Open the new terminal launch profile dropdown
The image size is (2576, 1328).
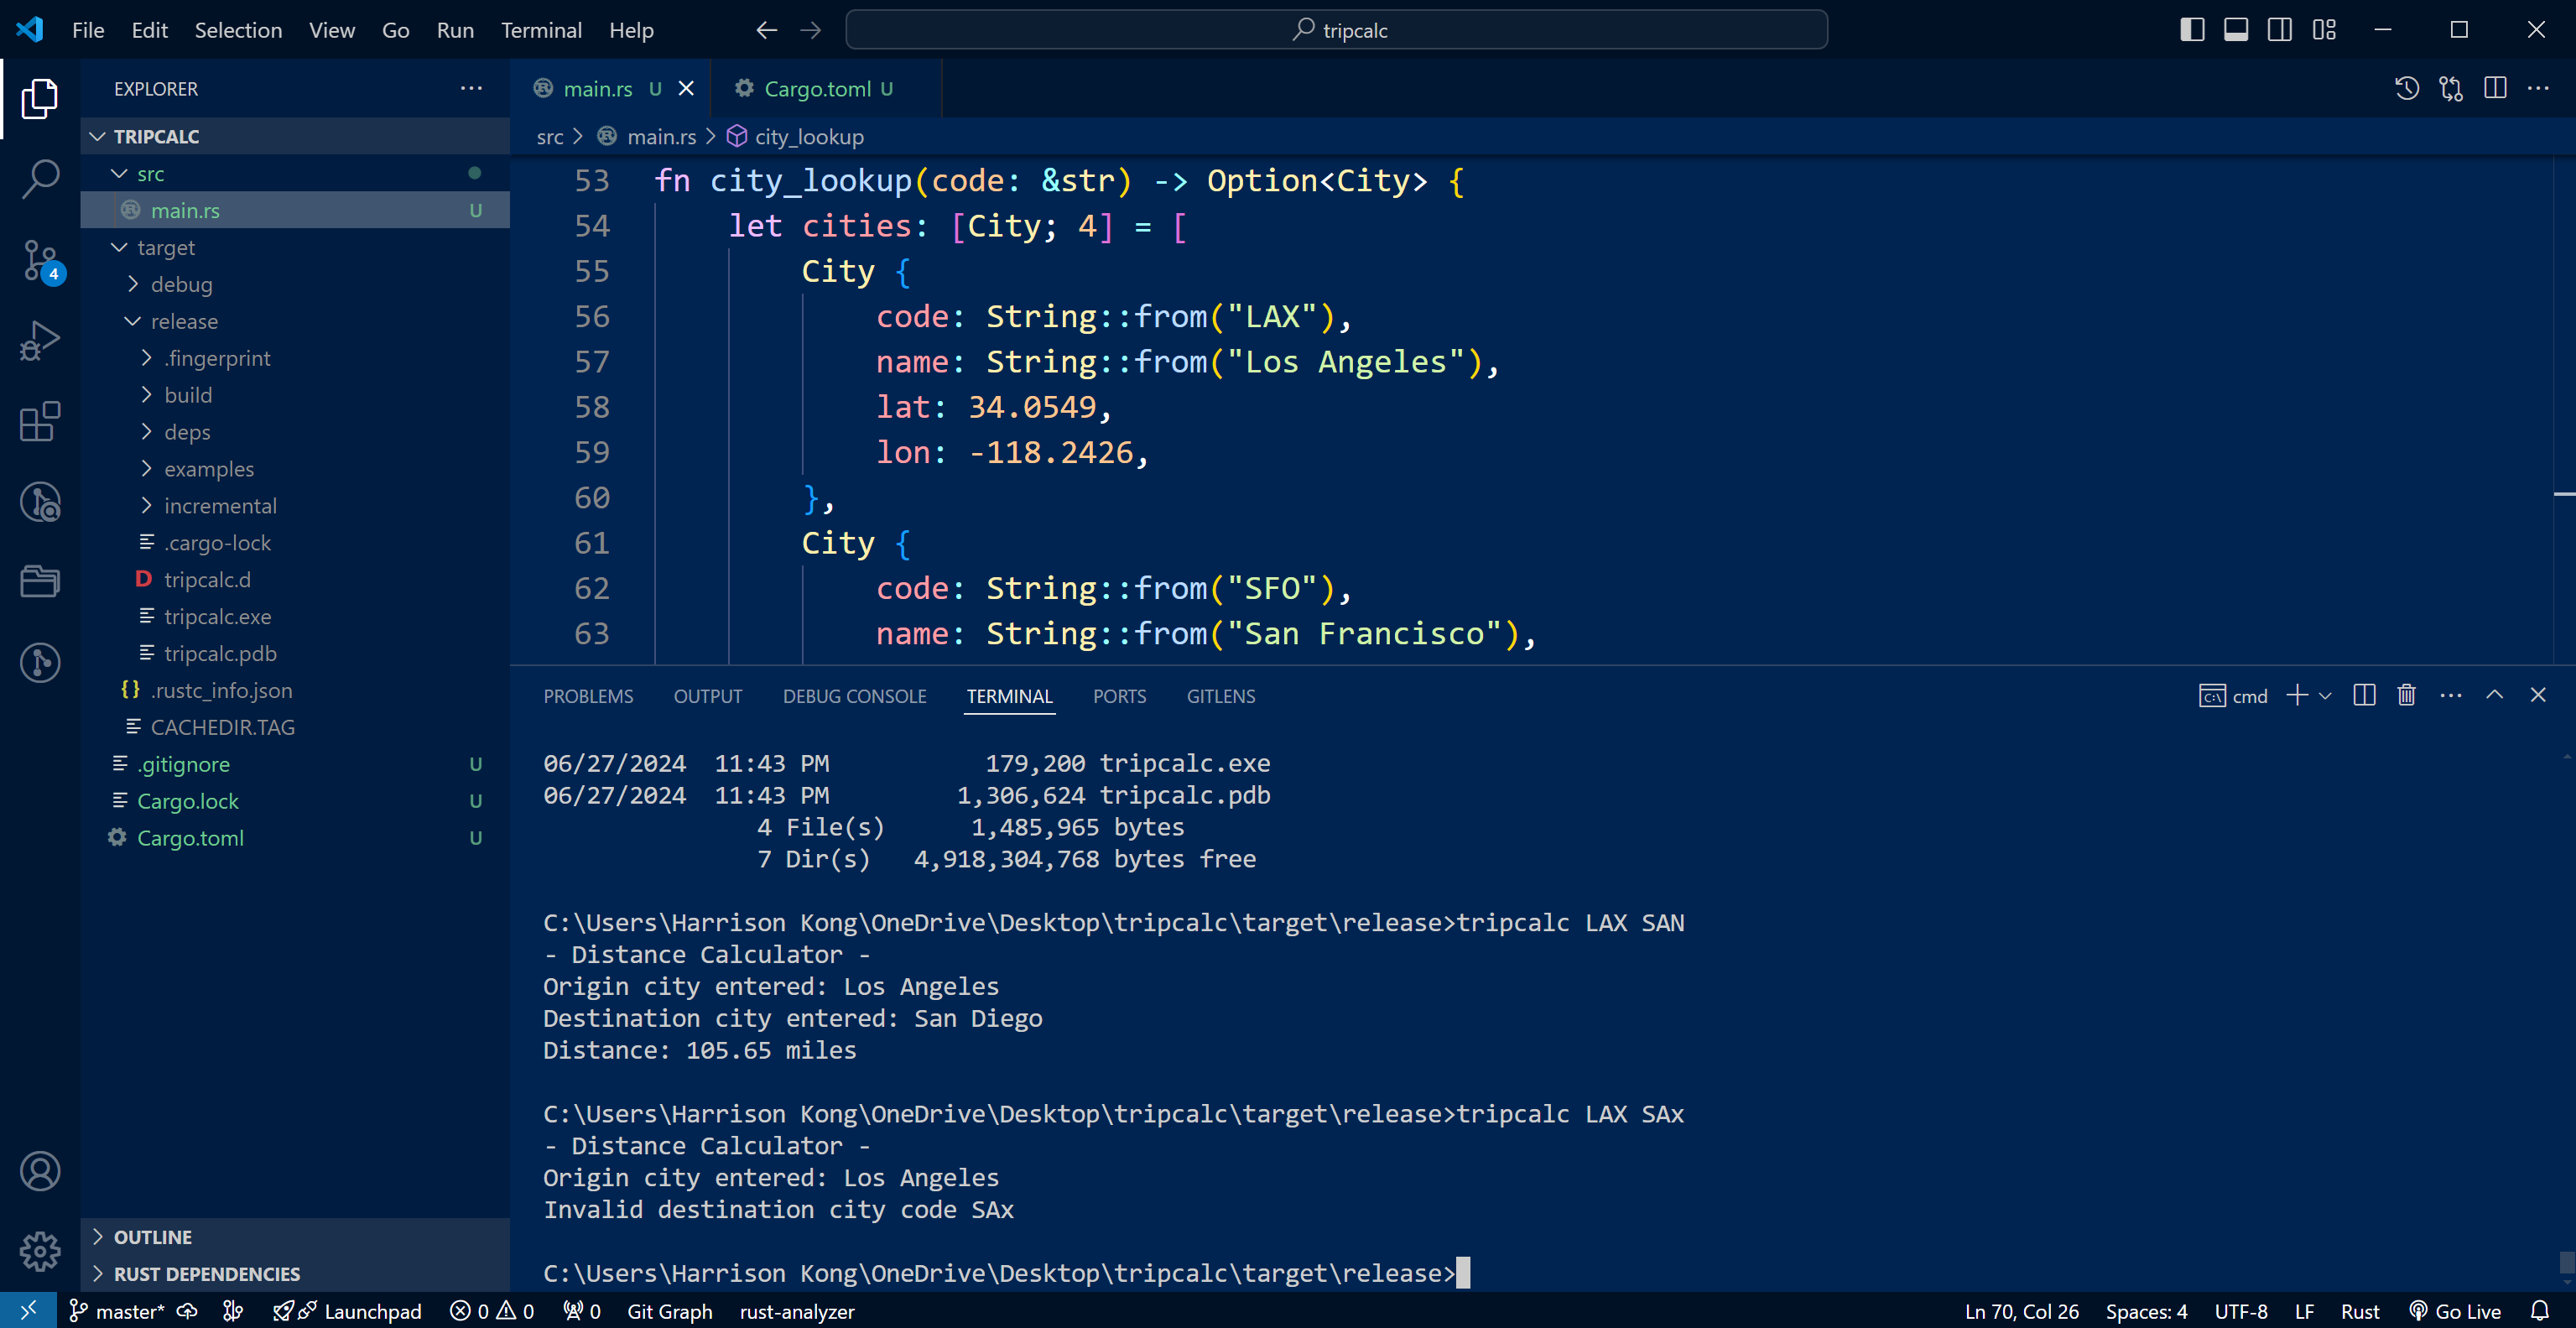[x=2326, y=695]
